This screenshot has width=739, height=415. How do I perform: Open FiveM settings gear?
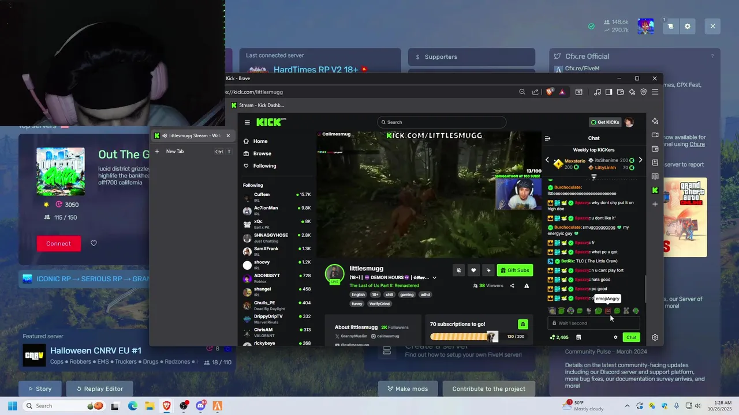coord(688,27)
